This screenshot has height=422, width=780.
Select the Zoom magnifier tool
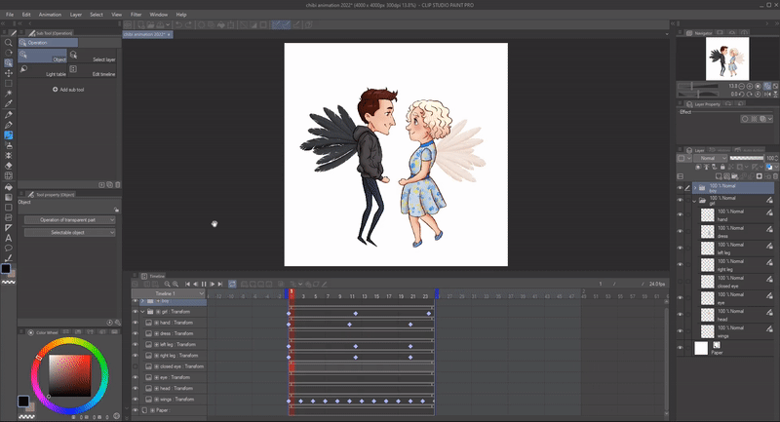tap(9, 43)
